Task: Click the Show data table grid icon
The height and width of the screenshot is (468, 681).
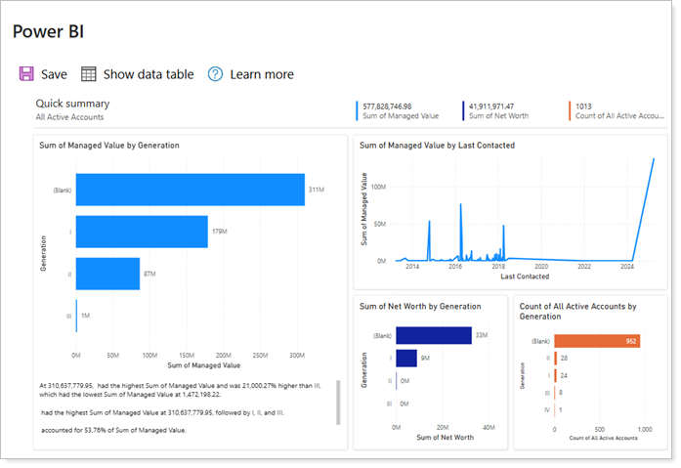Action: 89,74
